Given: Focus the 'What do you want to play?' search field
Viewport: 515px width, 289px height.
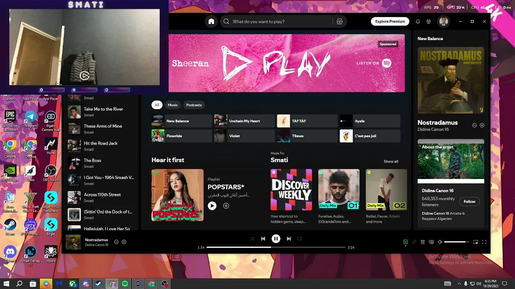Looking at the screenshot, I should coord(283,22).
